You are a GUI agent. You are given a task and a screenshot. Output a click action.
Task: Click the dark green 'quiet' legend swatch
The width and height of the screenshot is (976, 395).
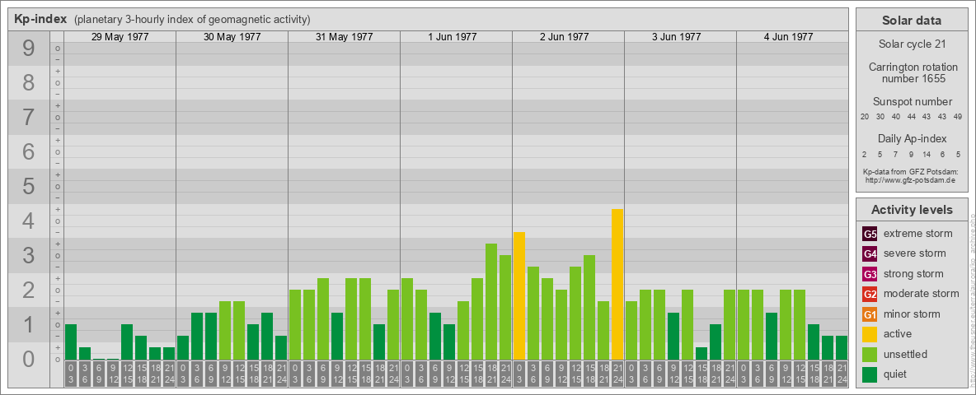[870, 374]
